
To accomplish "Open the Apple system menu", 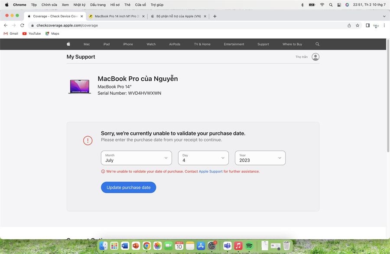I will [x=6, y=5].
